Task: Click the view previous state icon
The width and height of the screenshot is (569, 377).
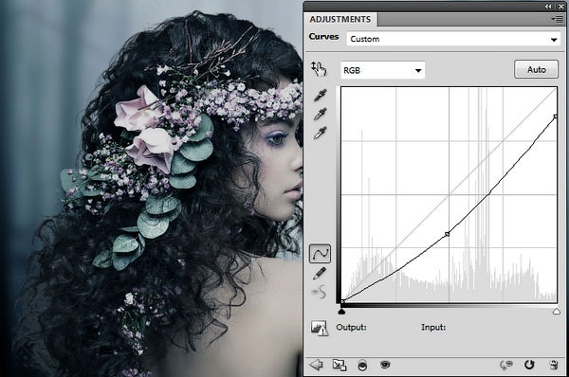Action: coord(506,365)
